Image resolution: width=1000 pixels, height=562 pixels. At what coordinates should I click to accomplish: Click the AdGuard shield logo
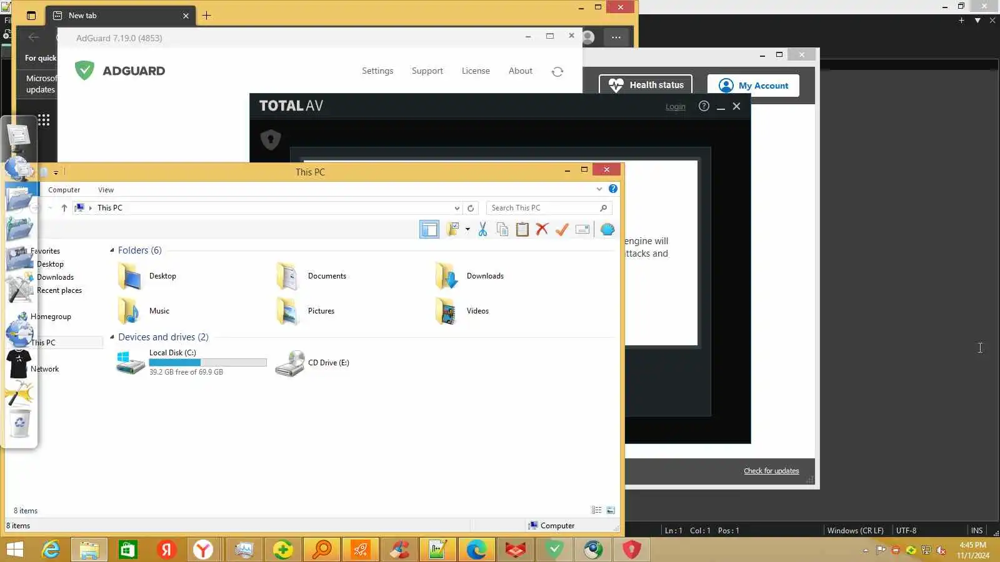(x=84, y=71)
